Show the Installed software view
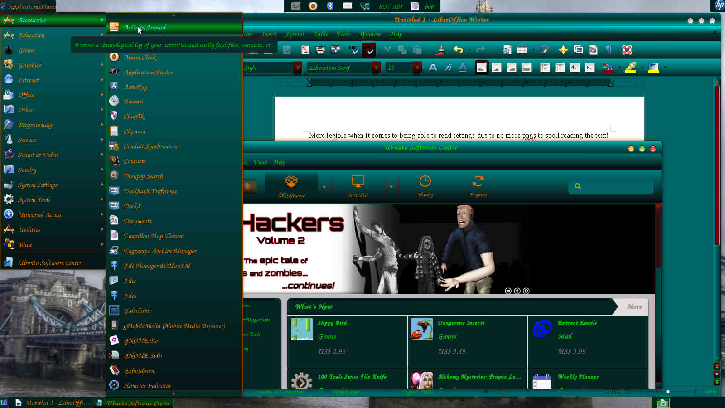 [x=358, y=186]
